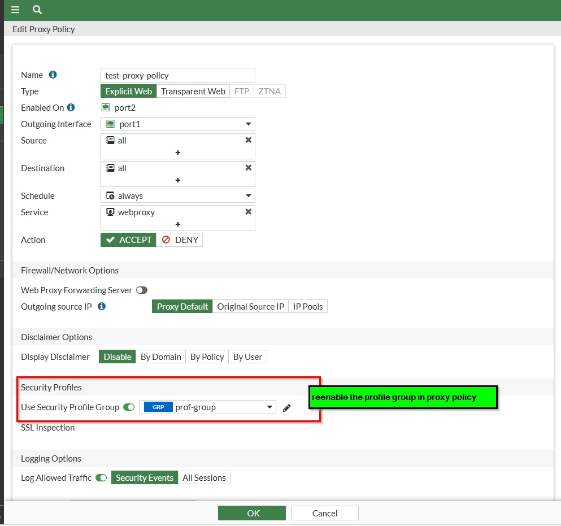Click the port1 interface icon
The image size is (561, 526).
pyautogui.click(x=110, y=124)
